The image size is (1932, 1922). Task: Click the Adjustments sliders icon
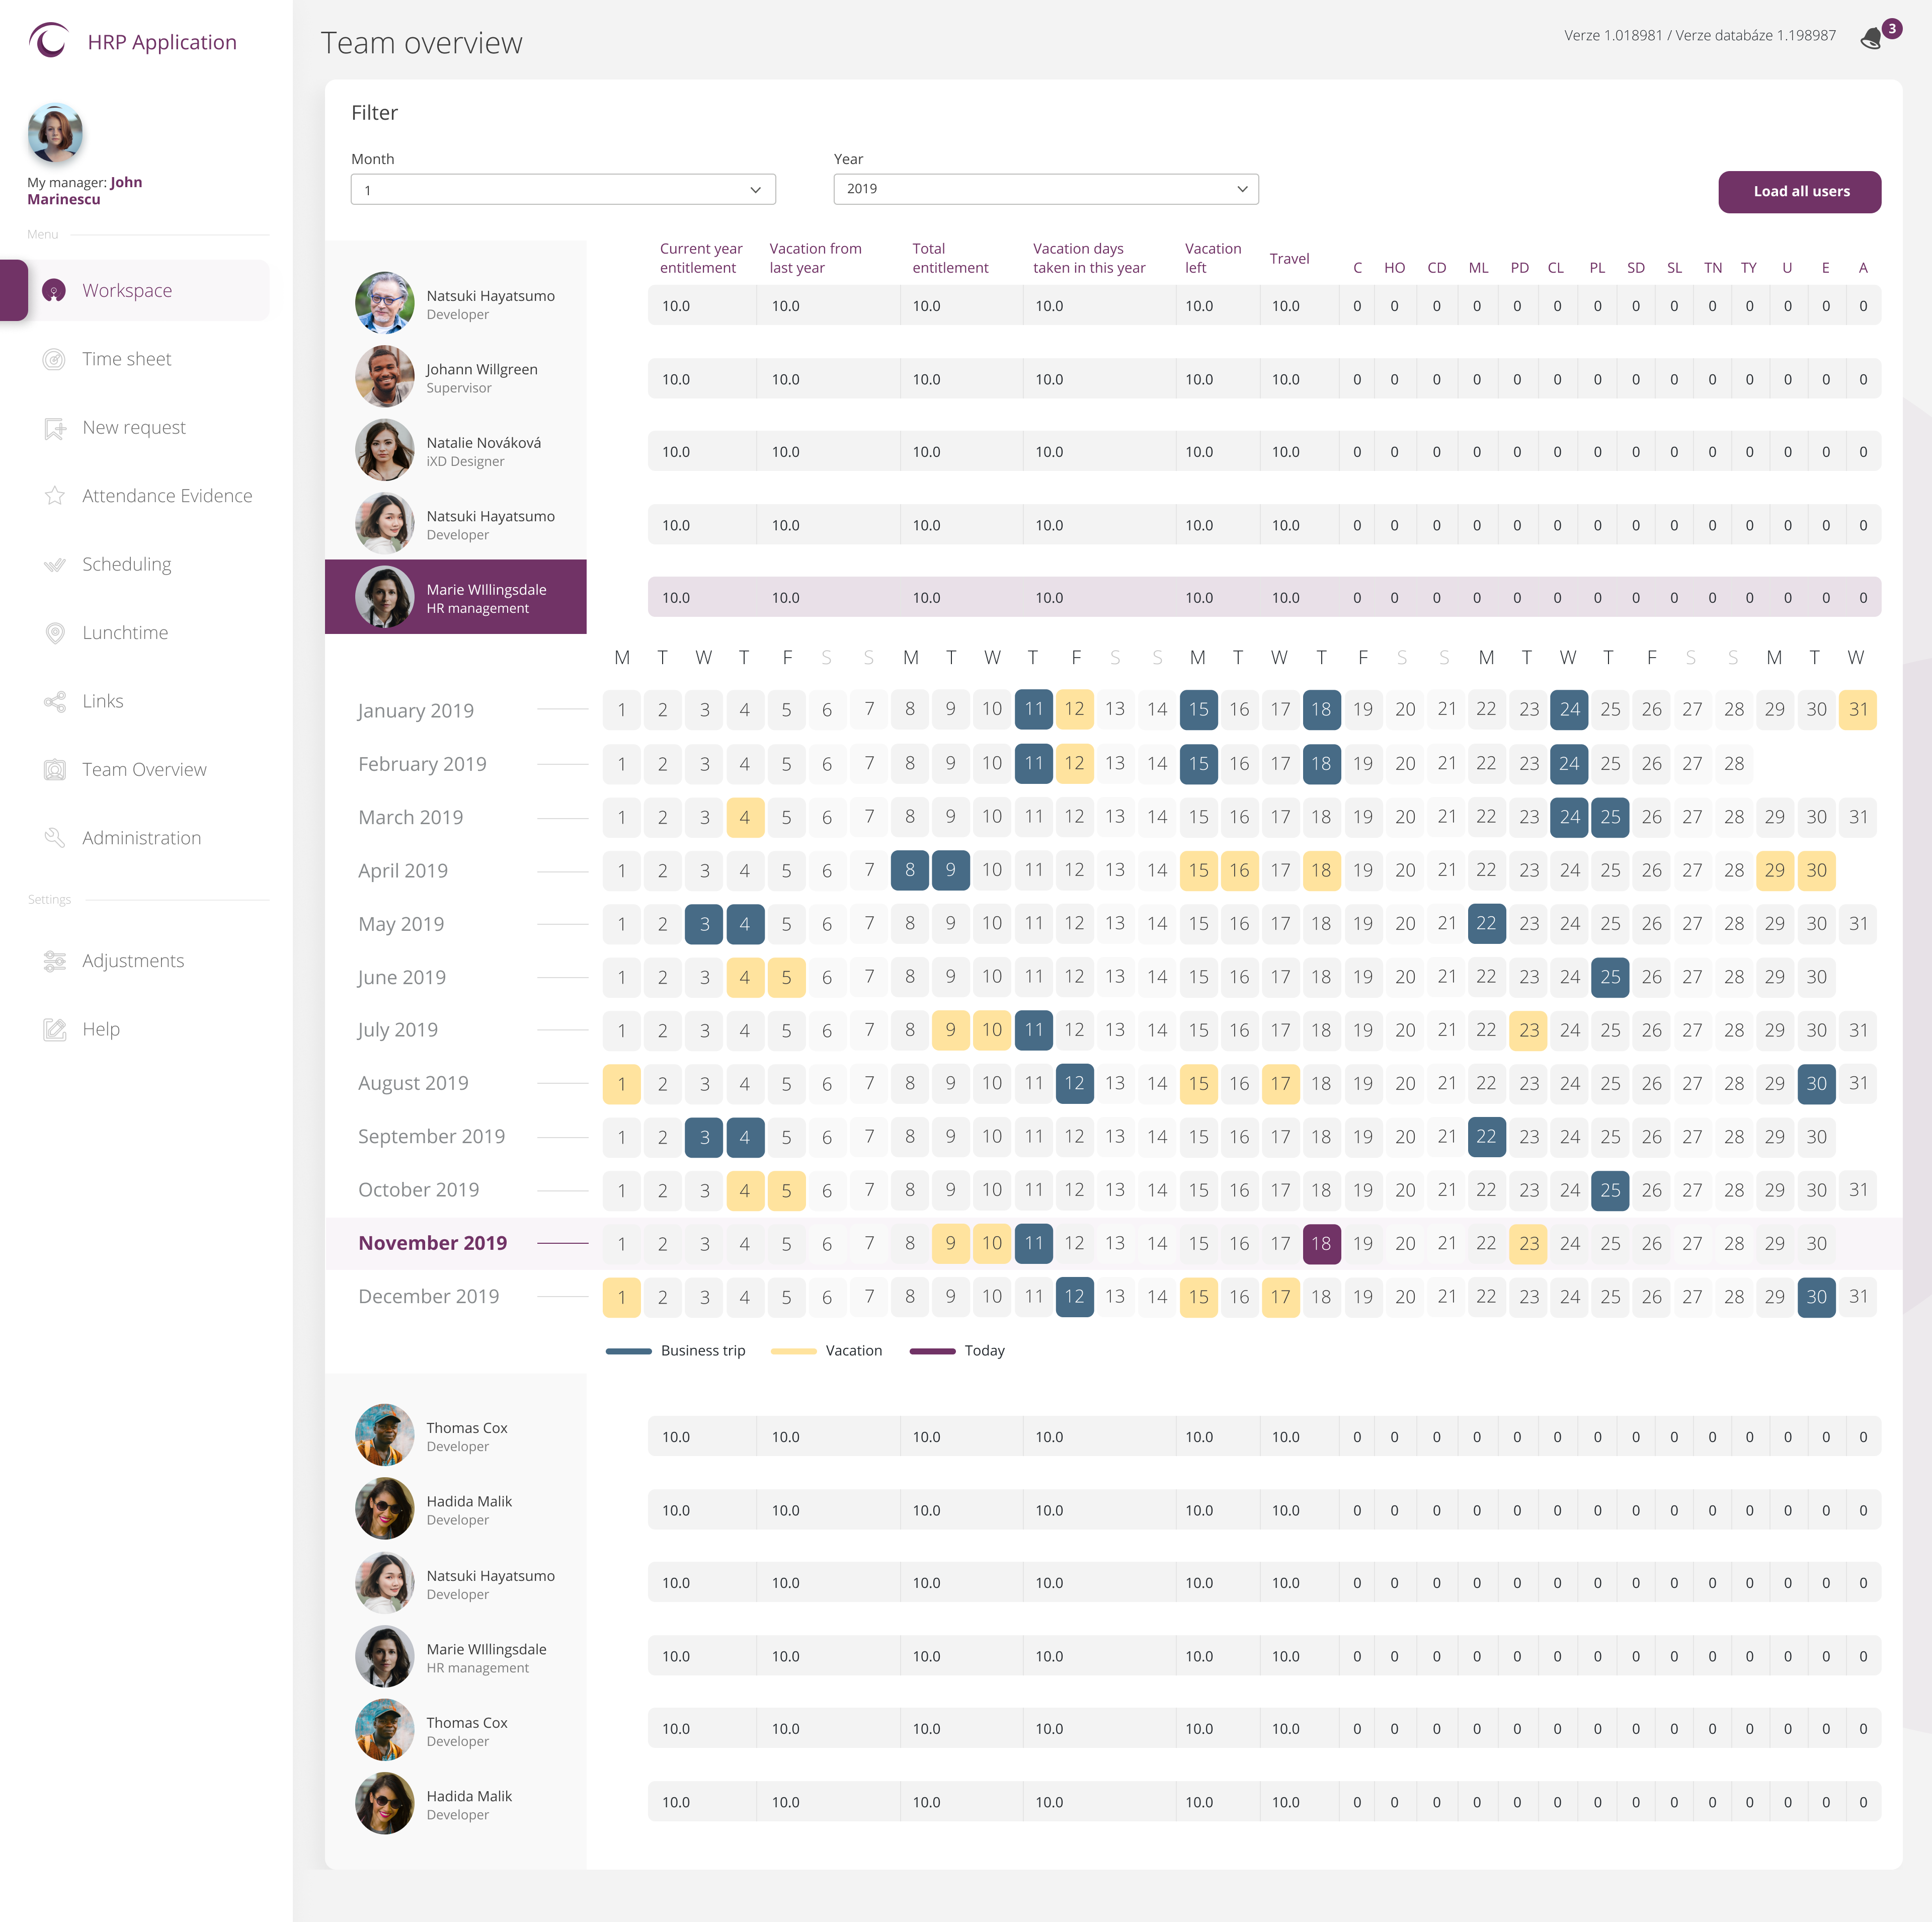coord(54,961)
